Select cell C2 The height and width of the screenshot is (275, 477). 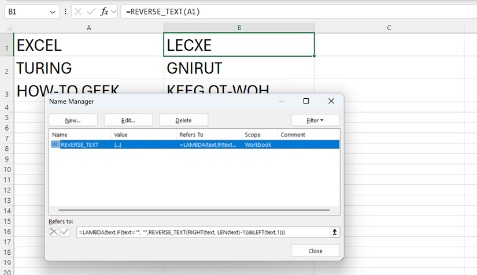pyautogui.click(x=389, y=68)
